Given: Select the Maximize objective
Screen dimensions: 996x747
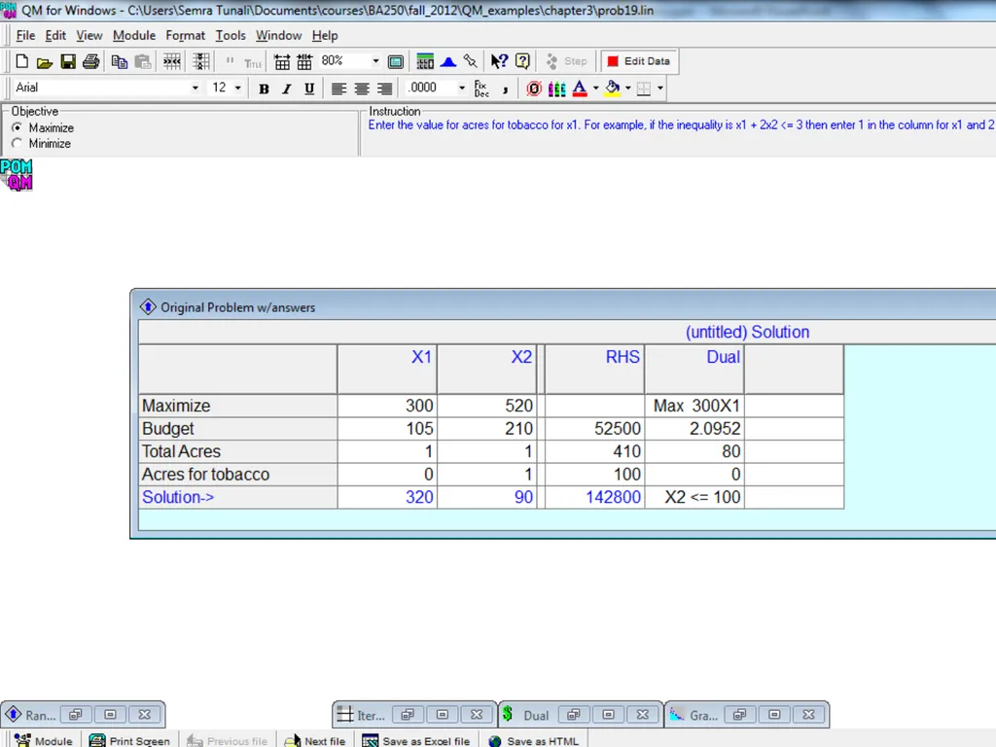Looking at the screenshot, I should [x=18, y=127].
